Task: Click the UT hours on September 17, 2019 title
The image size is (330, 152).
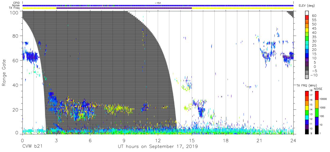Action: tap(158, 147)
